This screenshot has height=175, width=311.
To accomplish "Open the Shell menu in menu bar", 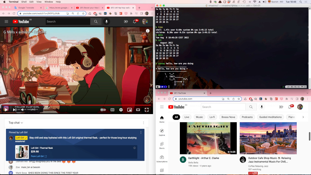I will [x=24, y=2].
